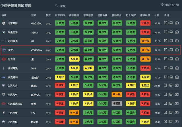Sort by 主驾25% column header
Screen dimensions: 182x127
click(x=60, y=15)
